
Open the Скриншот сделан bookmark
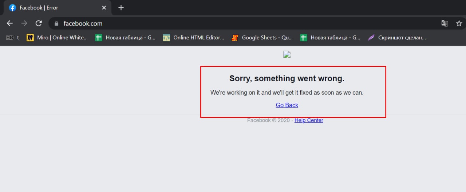click(397, 38)
